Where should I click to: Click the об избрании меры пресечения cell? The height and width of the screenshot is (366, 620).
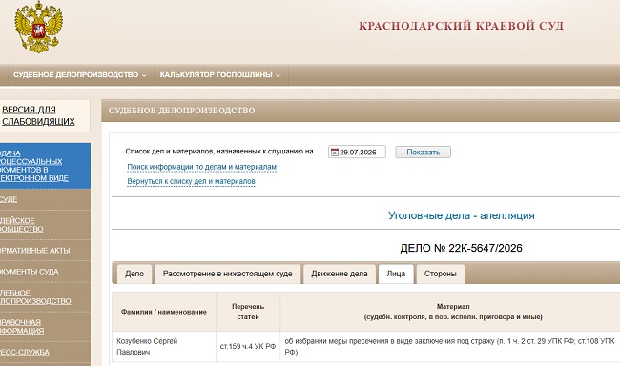(449, 346)
